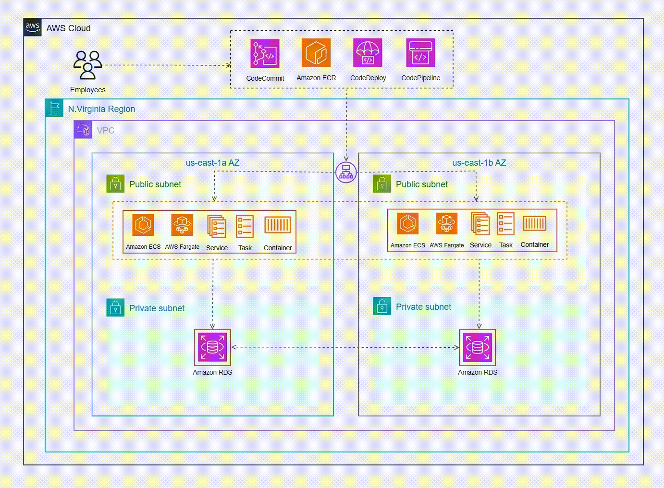Image resolution: width=664 pixels, height=488 pixels.
Task: Click the CodeDeploy parachute icon
Action: [x=368, y=53]
